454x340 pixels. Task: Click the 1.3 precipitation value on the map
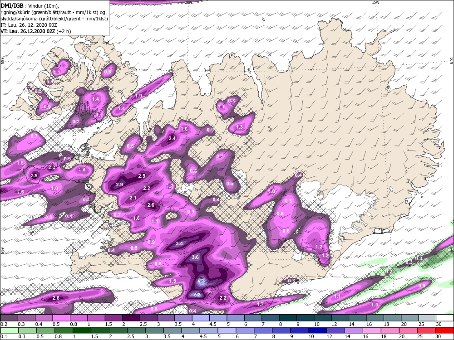tap(239, 127)
